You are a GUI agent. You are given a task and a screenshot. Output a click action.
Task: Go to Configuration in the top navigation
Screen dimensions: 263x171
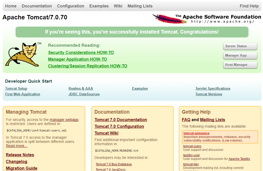(71, 6)
